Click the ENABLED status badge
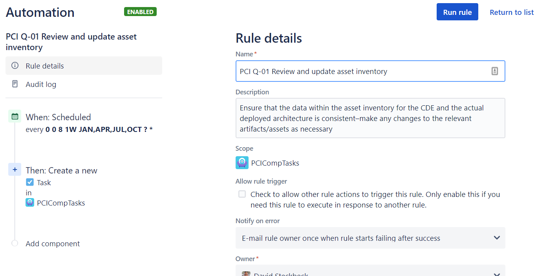Image resolution: width=547 pixels, height=276 pixels. [x=140, y=12]
